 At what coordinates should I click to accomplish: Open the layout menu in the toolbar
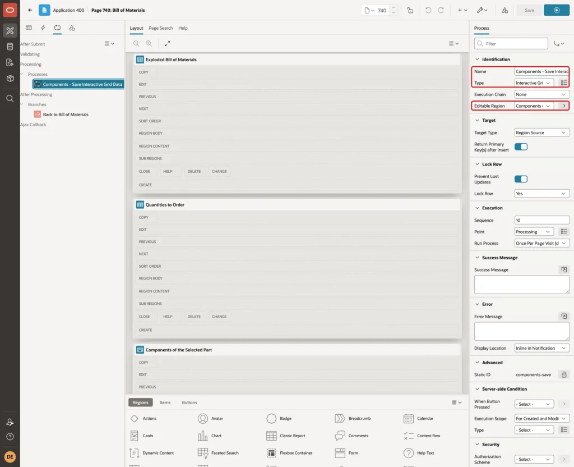tap(453, 43)
